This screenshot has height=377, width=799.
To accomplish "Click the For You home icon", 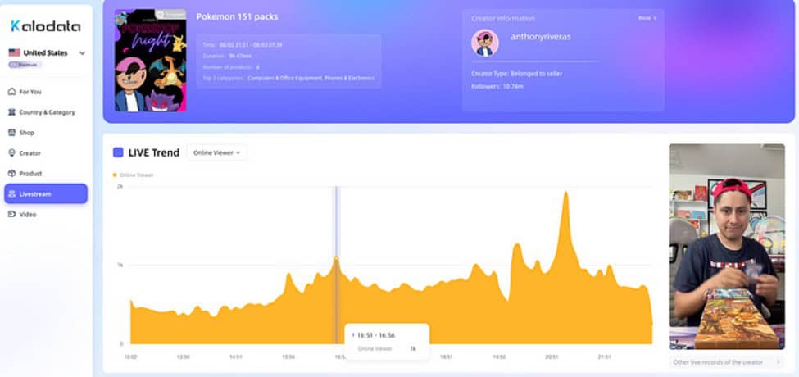I will 11,92.
